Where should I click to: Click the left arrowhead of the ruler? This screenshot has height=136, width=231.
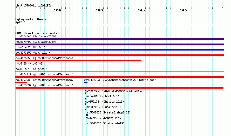tap(16, 8)
